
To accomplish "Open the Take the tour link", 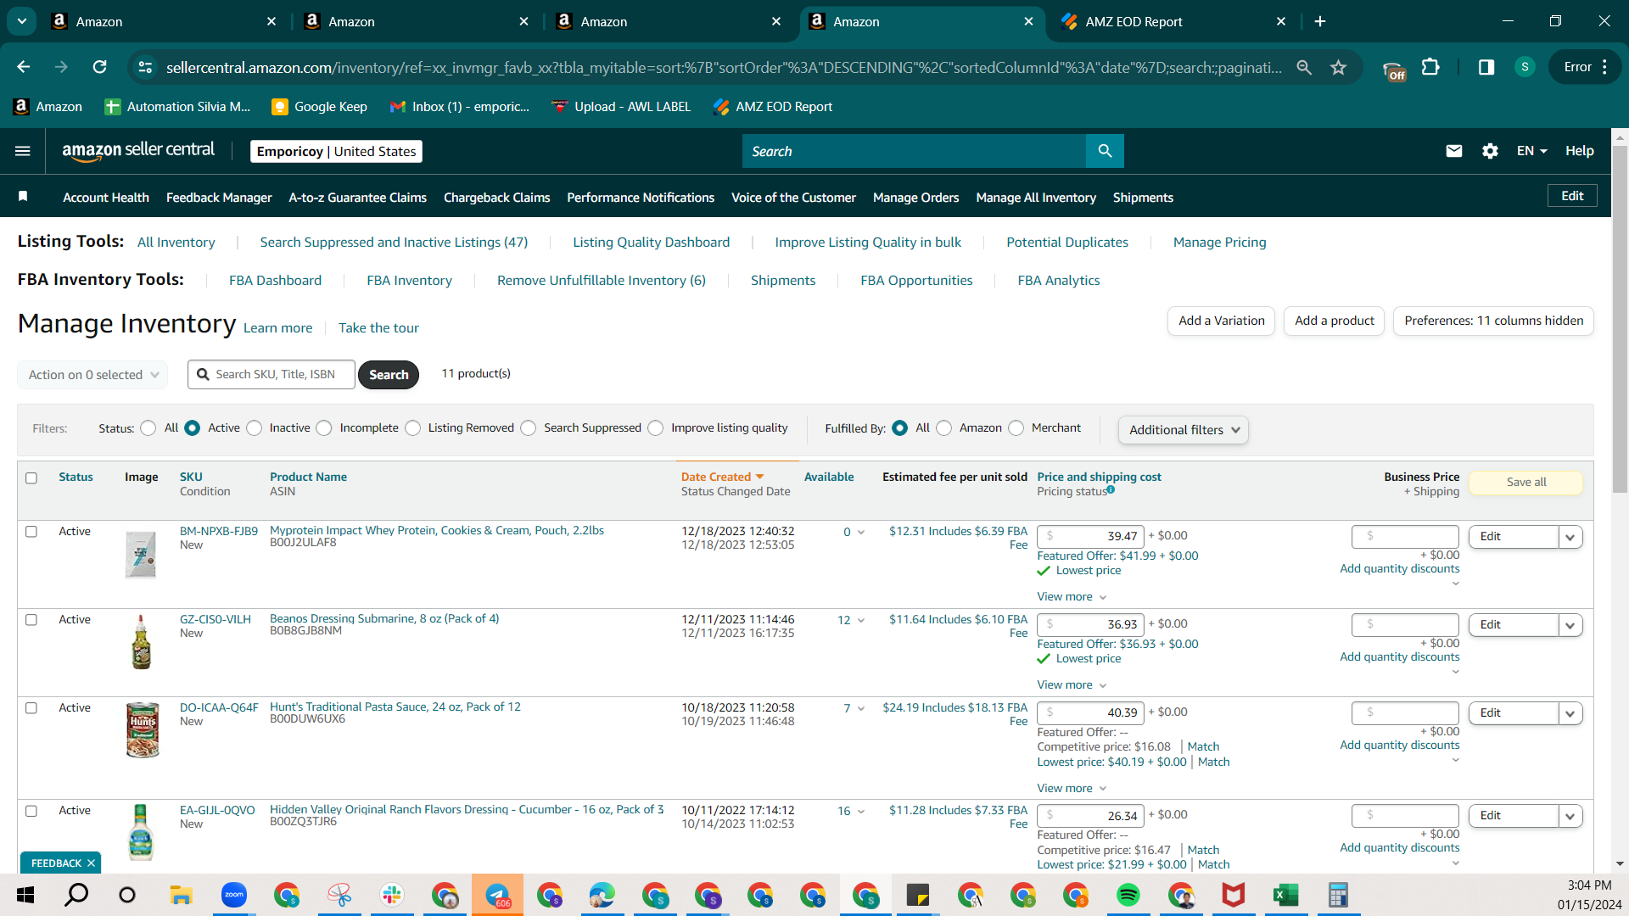I will tap(378, 328).
